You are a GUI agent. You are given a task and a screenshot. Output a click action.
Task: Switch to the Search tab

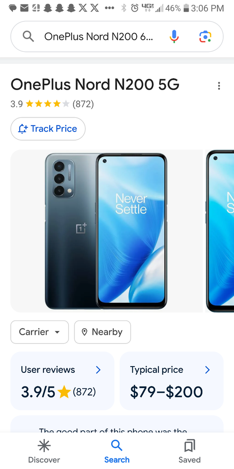click(117, 451)
